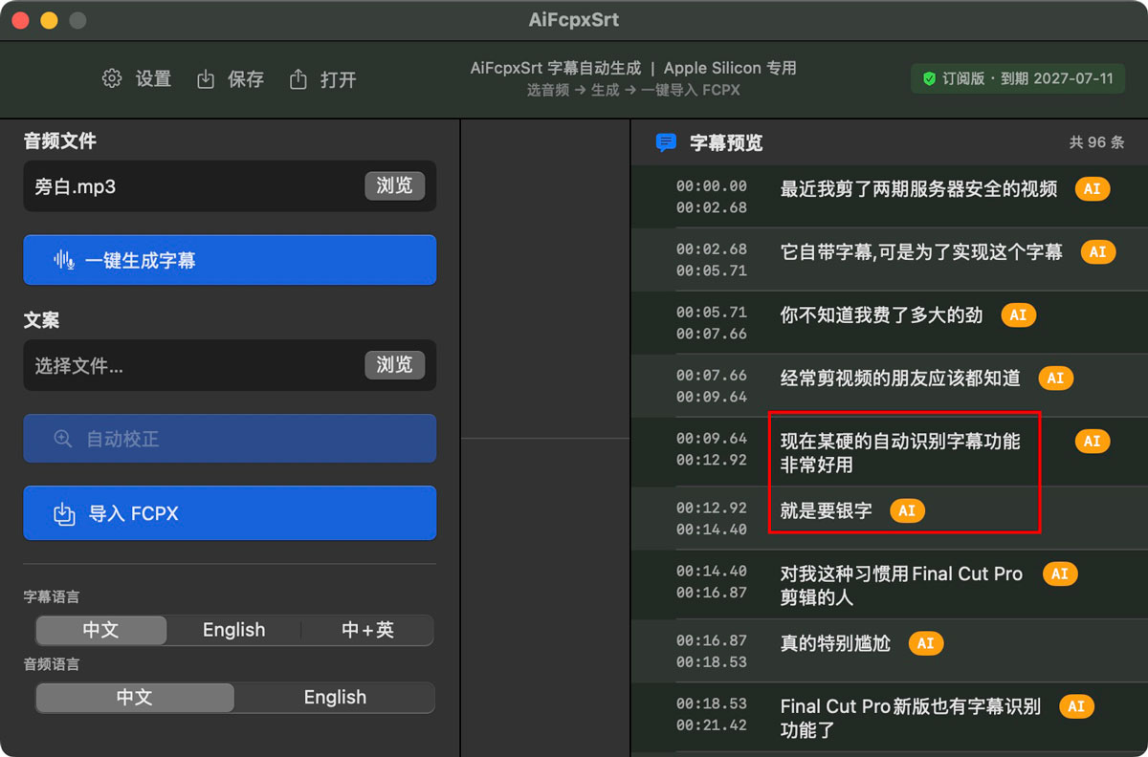Click timestamp 00:09.64 on 现在某硬 row
Screen dimensions: 1148x757
[712, 439]
